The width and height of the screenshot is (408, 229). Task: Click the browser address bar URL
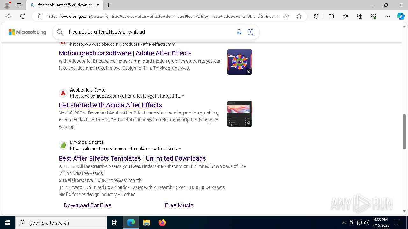[x=163, y=16]
